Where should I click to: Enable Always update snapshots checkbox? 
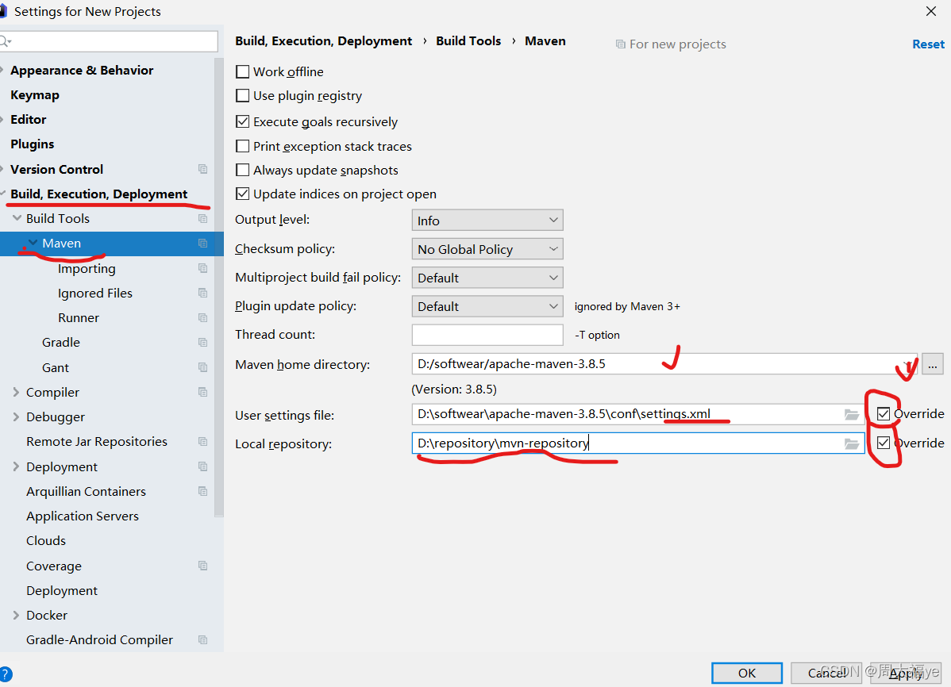pos(243,170)
